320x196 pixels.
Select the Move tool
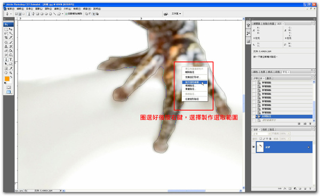[x=11, y=29]
